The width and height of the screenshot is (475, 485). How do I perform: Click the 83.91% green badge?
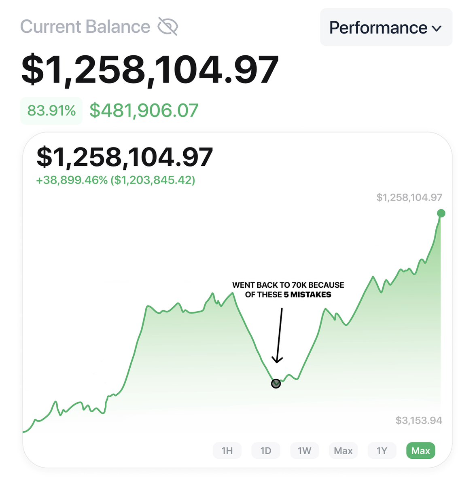click(x=51, y=111)
